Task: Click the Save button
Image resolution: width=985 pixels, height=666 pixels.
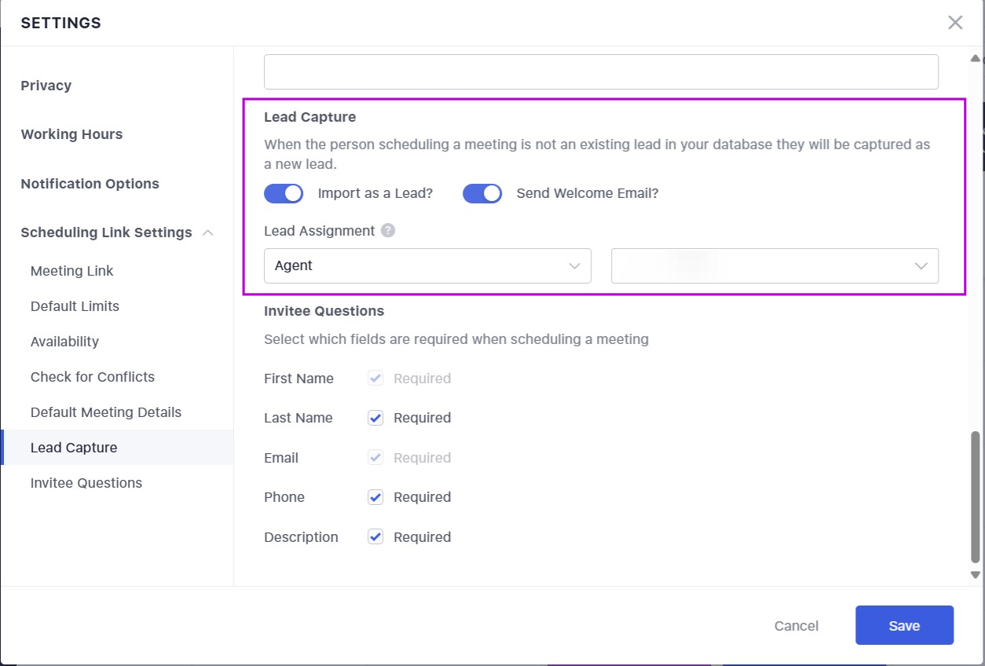Action: (x=904, y=626)
